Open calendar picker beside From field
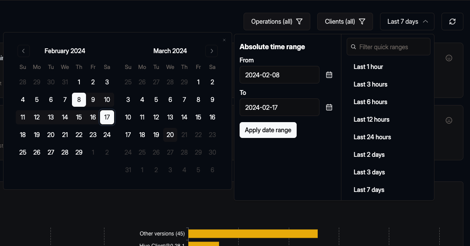 pos(329,75)
